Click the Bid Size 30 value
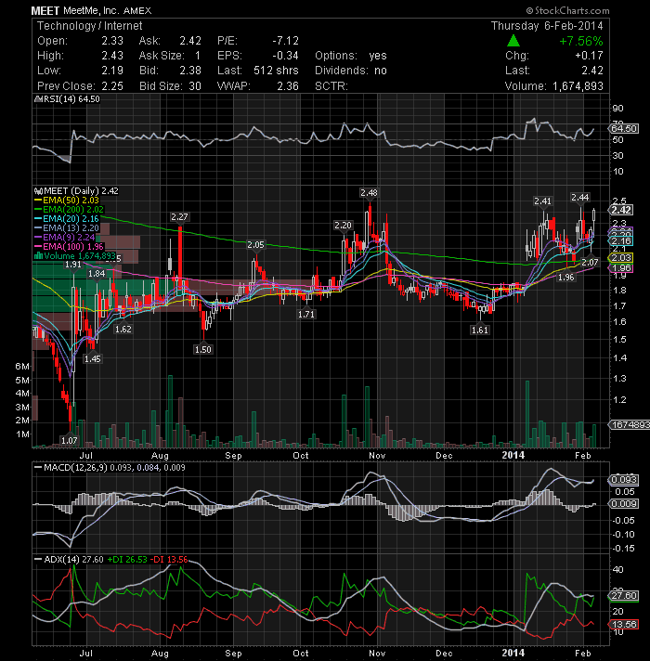 click(x=195, y=86)
